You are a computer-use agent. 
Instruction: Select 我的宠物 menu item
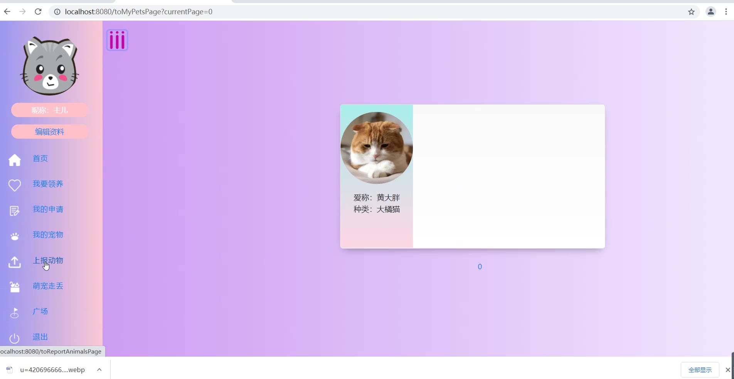click(48, 235)
